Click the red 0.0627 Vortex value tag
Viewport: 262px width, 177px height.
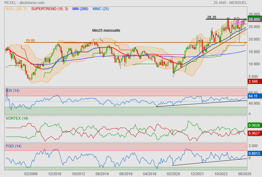[254, 133]
